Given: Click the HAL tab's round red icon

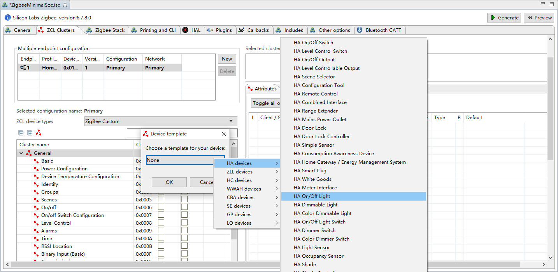Looking at the screenshot, I should click(x=185, y=30).
